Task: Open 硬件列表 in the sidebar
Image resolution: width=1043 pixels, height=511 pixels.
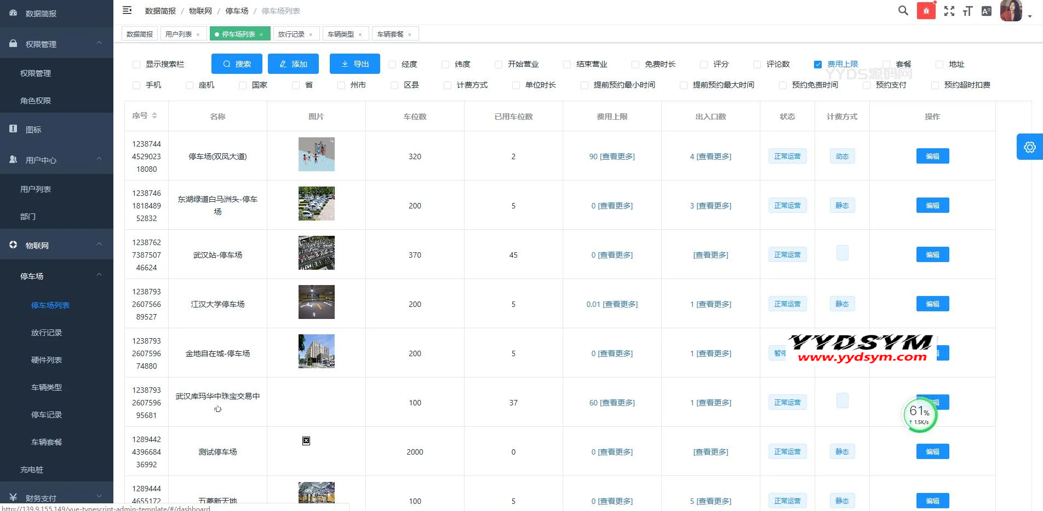Action: click(47, 360)
